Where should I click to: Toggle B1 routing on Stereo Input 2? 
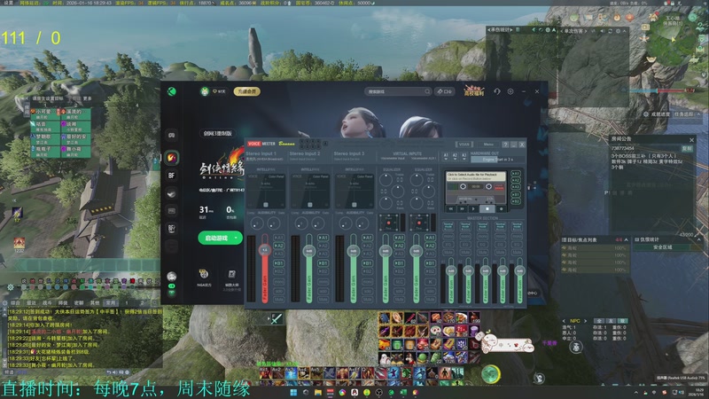point(323,262)
